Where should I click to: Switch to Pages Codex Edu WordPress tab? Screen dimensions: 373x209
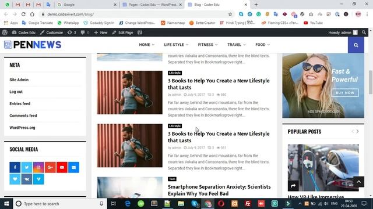point(152,5)
